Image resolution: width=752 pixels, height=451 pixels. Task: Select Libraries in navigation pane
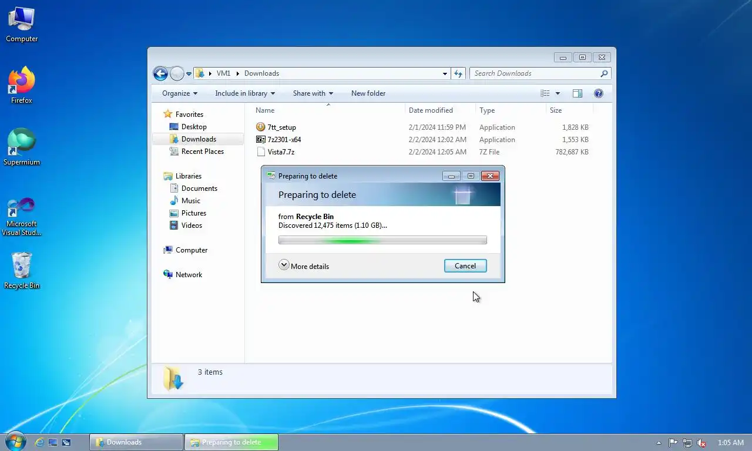(189, 176)
